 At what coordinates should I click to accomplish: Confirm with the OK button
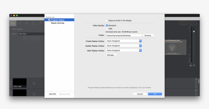point(155,94)
